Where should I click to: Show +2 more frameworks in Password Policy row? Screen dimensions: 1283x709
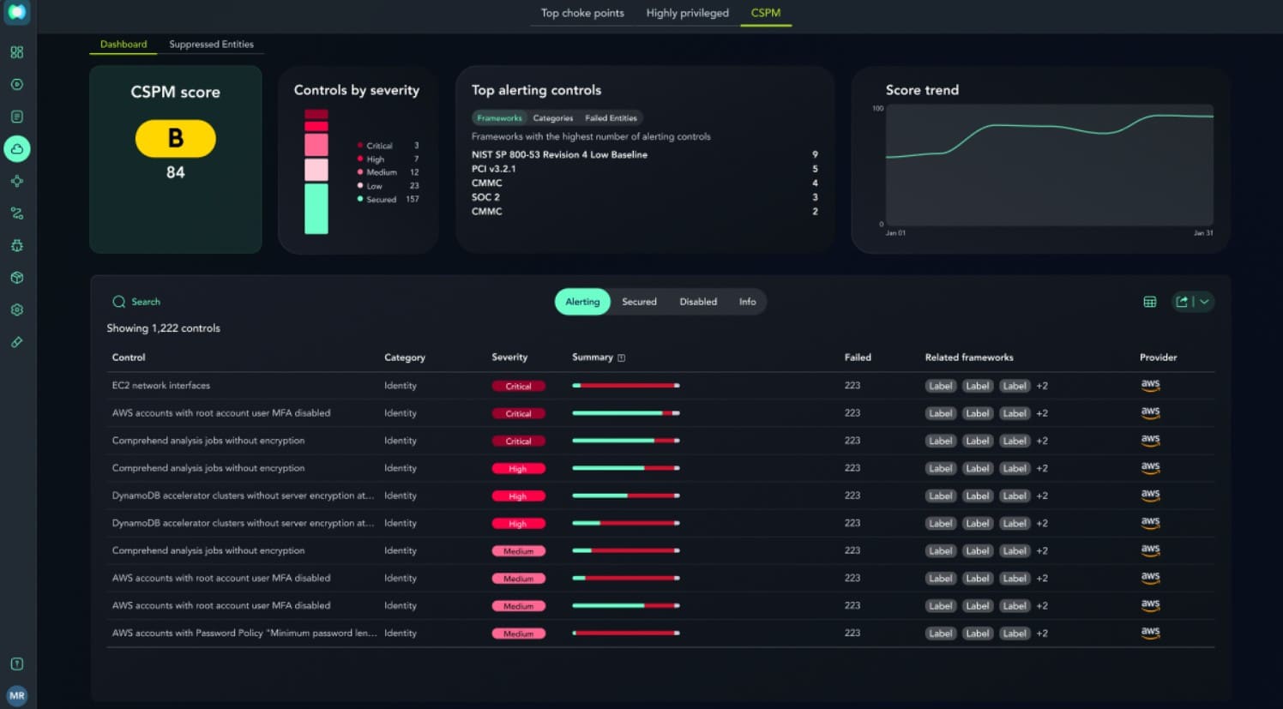click(x=1042, y=634)
